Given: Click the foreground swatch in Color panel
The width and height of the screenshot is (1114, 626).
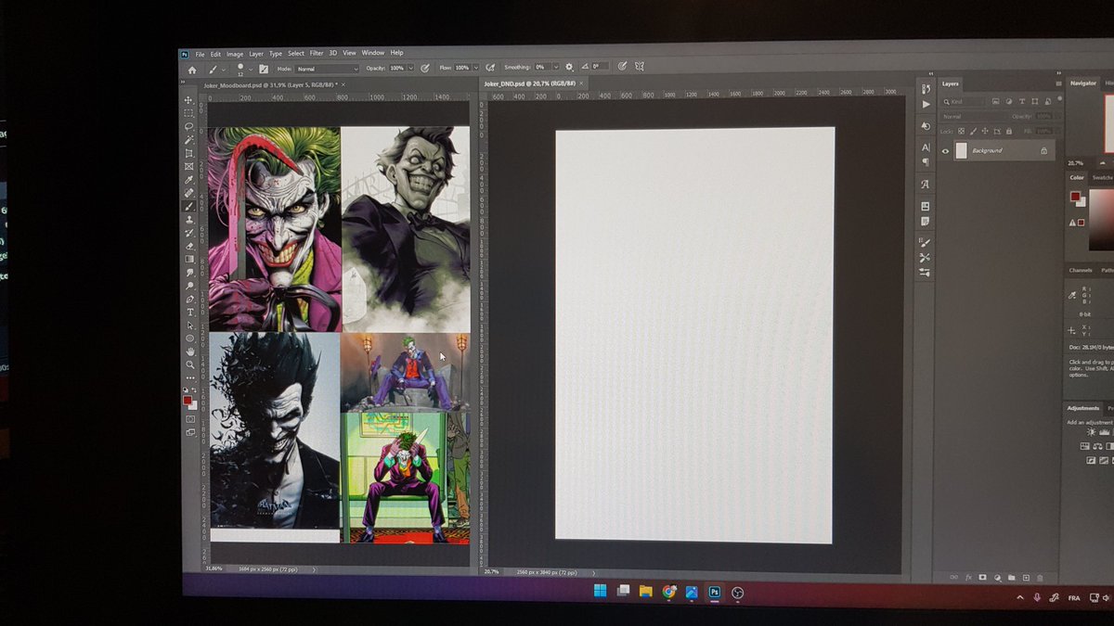Looking at the screenshot, I should tap(1075, 197).
